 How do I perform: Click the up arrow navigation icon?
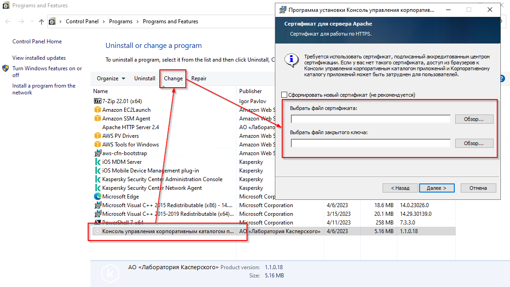click(x=42, y=21)
